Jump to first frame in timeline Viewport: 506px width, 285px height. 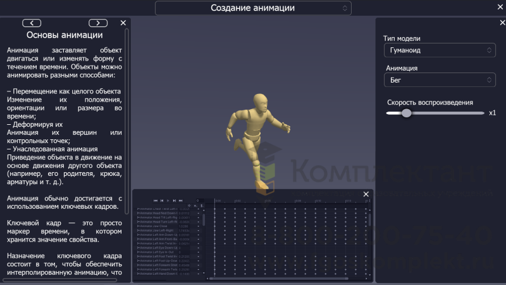point(156,201)
